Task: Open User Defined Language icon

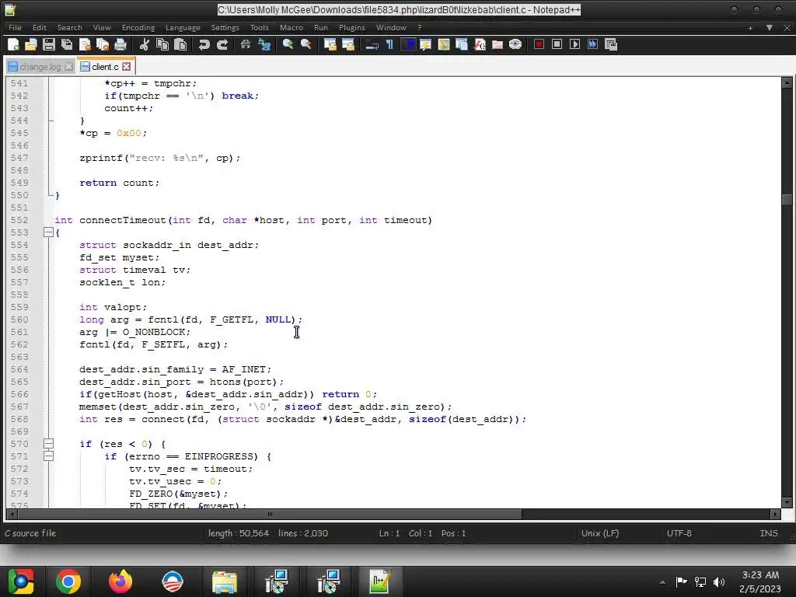Action: (x=426, y=44)
